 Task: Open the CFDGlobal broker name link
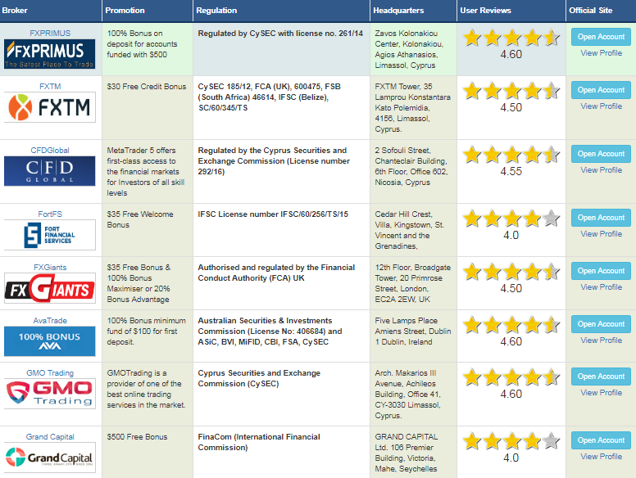click(x=50, y=151)
